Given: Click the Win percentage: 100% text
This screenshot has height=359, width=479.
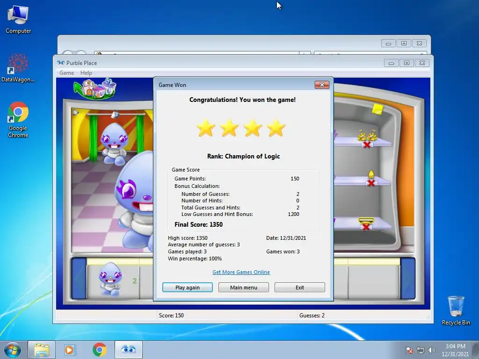Looking at the screenshot, I should [x=195, y=258].
